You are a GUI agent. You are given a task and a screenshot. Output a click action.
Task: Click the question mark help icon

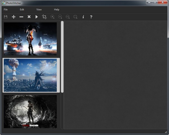pos(91,17)
